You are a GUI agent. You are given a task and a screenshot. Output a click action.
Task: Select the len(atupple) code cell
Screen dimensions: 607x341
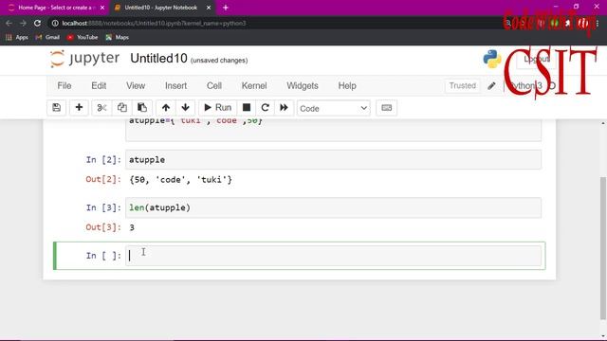pos(333,207)
